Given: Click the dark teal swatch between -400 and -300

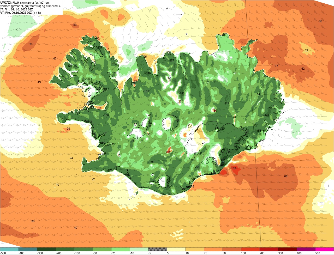Looking at the screenshot, I should [28, 249].
